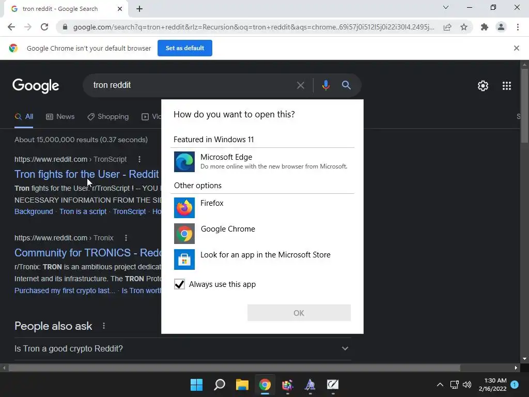Open Chrome three-dot menu

(518, 27)
